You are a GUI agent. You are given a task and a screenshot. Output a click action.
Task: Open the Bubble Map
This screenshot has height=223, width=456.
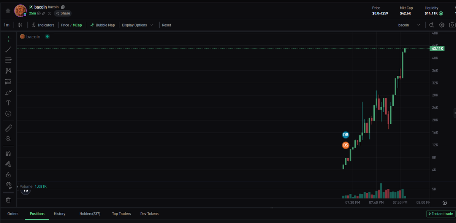click(x=103, y=25)
